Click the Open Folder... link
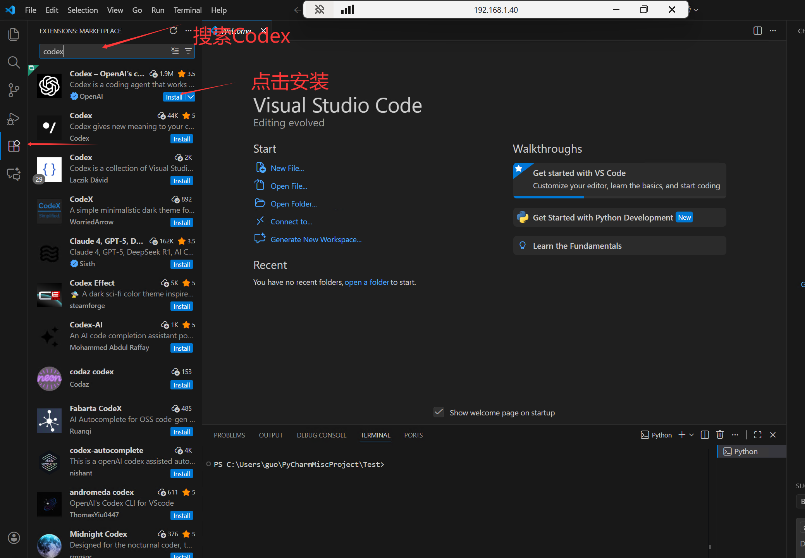The image size is (805, 558). [x=293, y=204]
